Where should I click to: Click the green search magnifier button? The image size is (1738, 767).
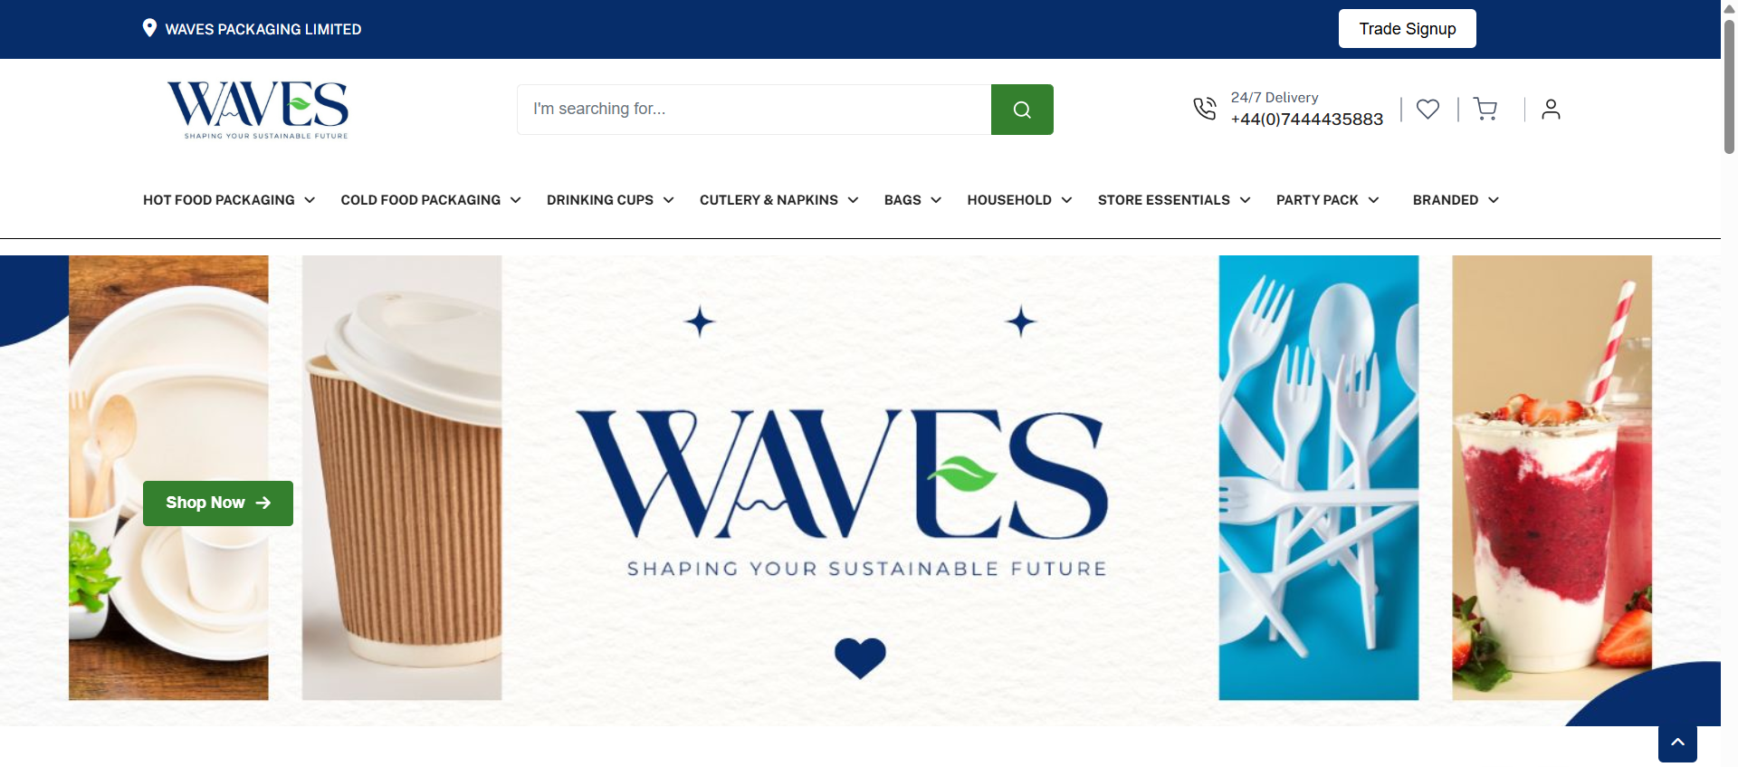(x=1022, y=110)
